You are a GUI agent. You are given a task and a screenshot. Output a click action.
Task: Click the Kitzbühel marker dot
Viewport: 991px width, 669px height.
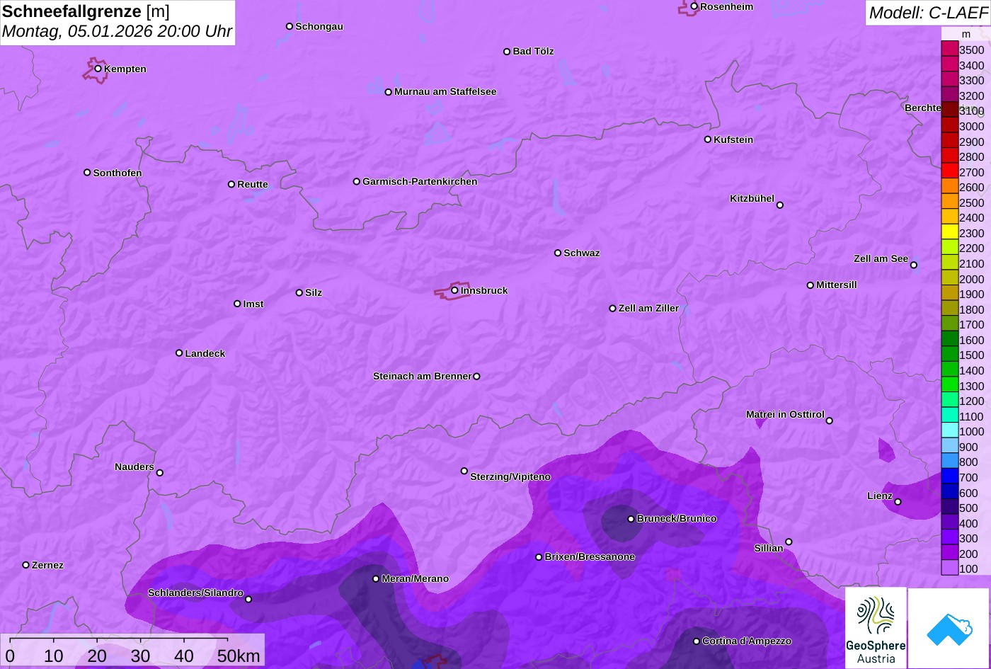point(780,205)
